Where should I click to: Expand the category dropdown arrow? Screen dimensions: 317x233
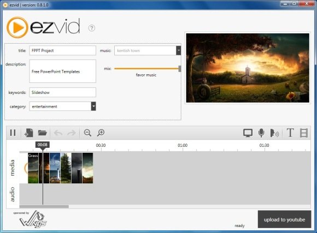click(x=93, y=106)
